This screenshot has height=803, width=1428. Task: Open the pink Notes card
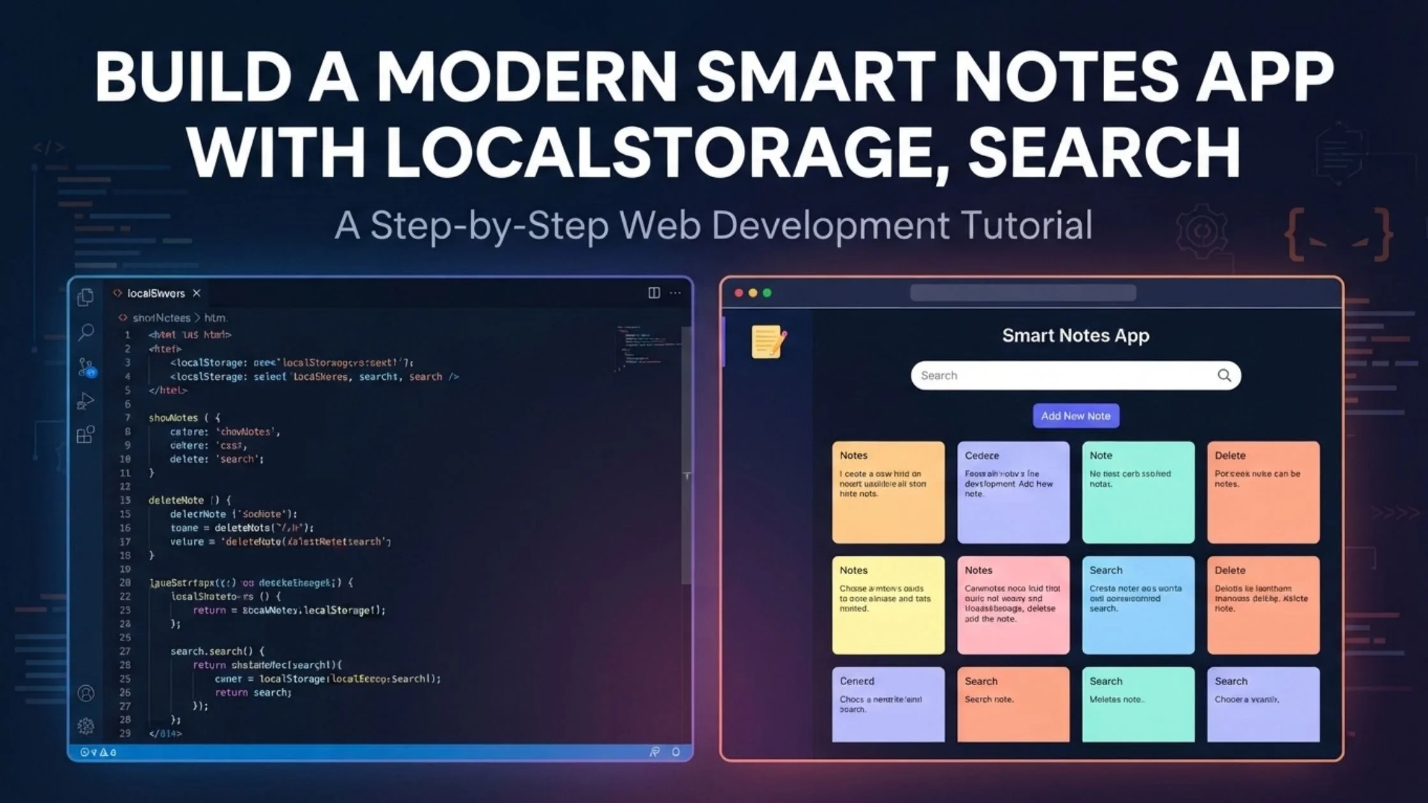pos(1013,605)
